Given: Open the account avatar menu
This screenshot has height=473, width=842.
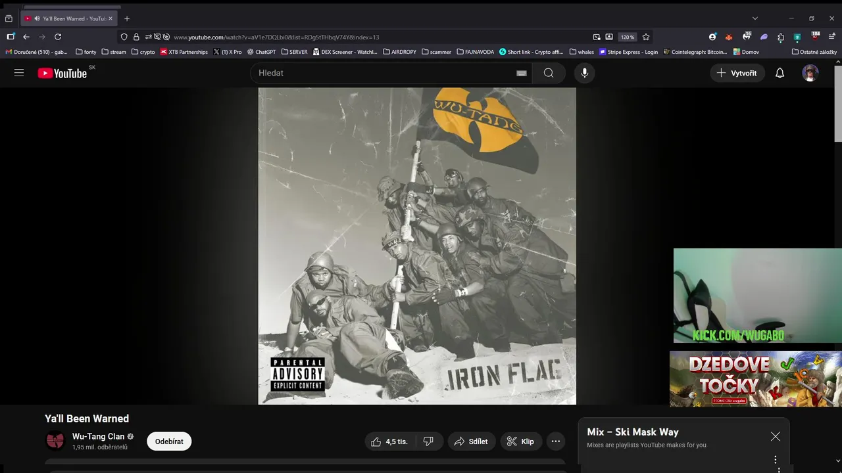Looking at the screenshot, I should (810, 73).
